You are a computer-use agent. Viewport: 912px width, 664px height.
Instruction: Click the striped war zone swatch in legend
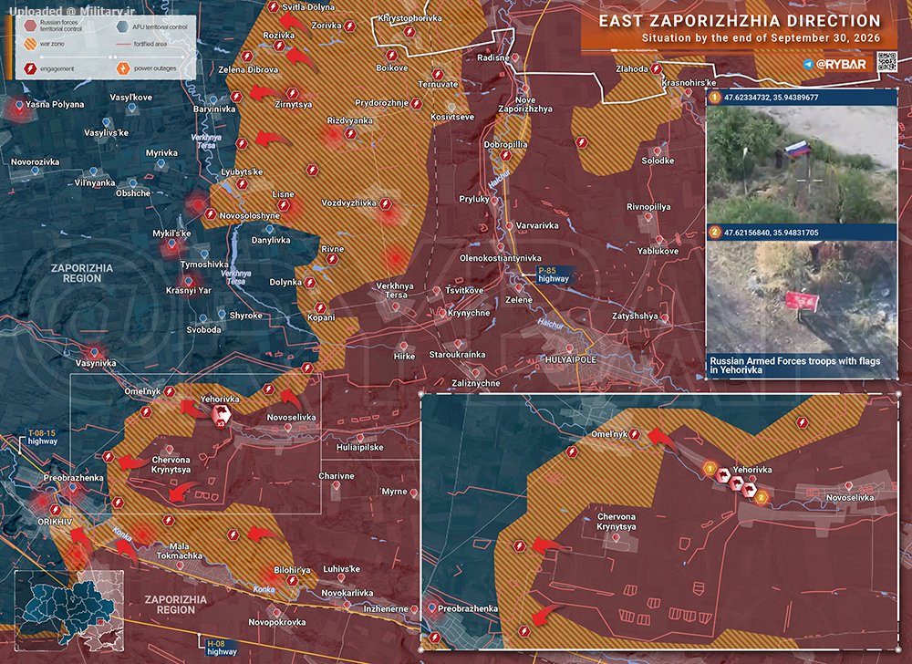point(30,44)
